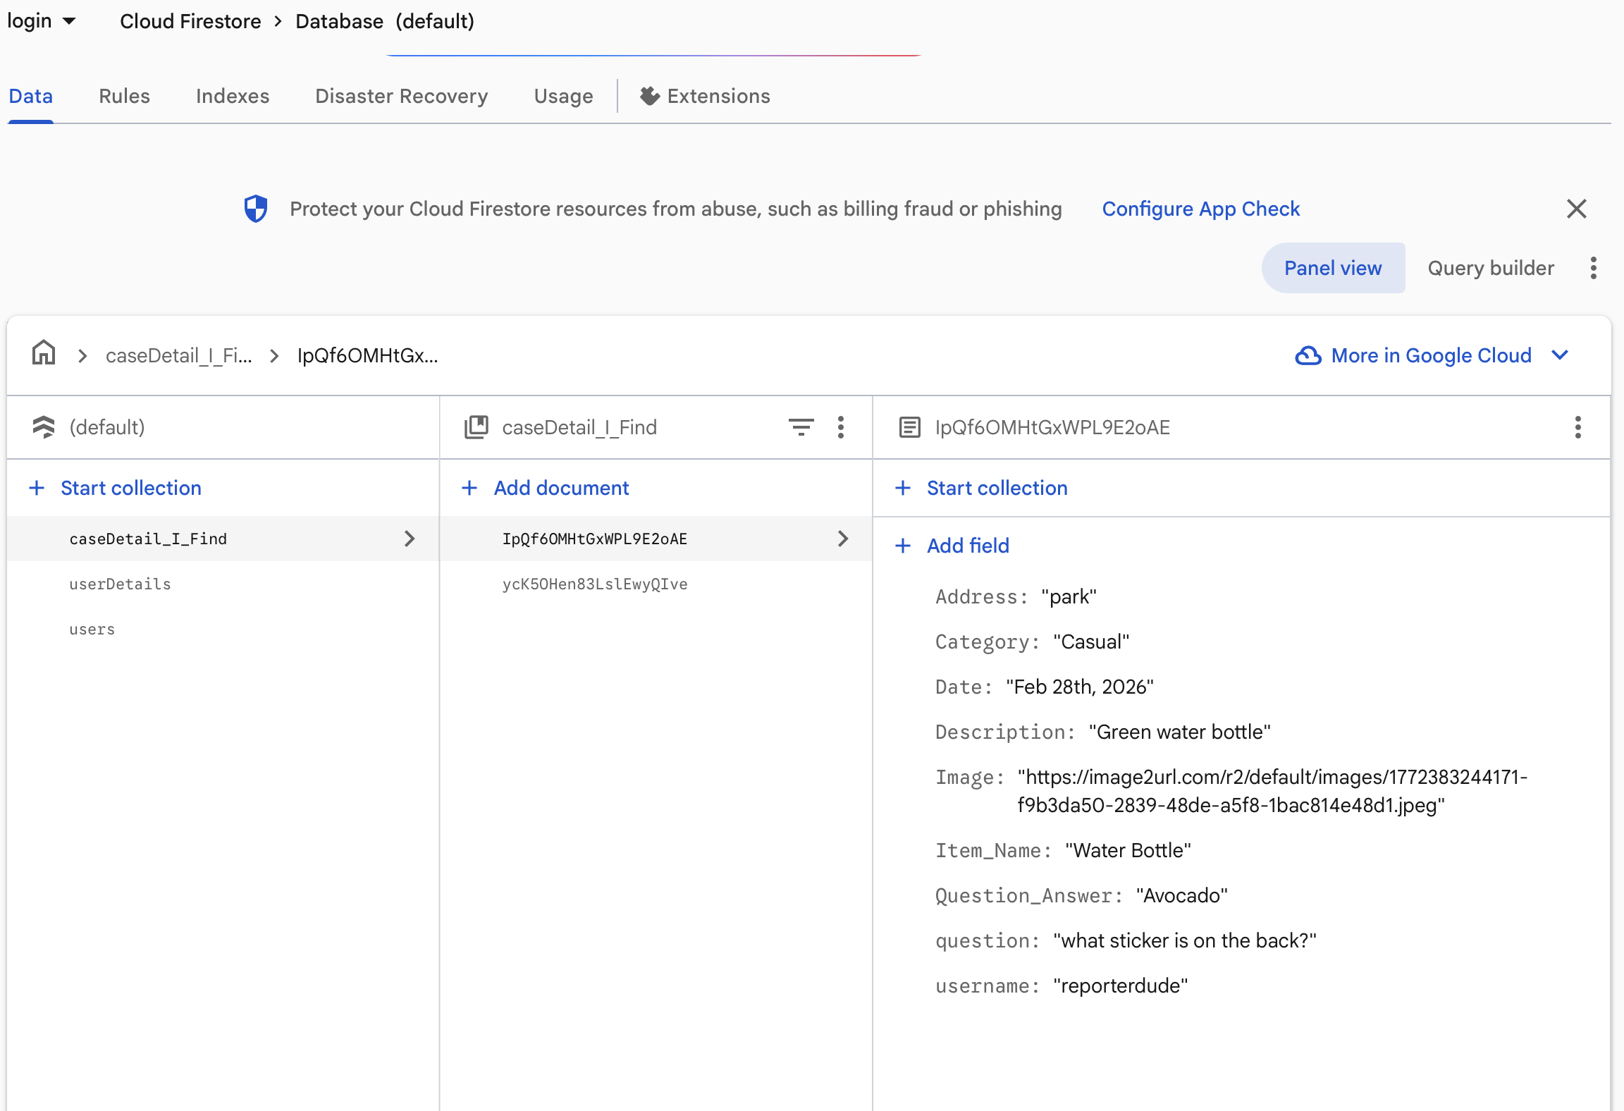Expand the caseDetail_I_Find collection chevron
1624x1111 pixels.
(x=410, y=539)
